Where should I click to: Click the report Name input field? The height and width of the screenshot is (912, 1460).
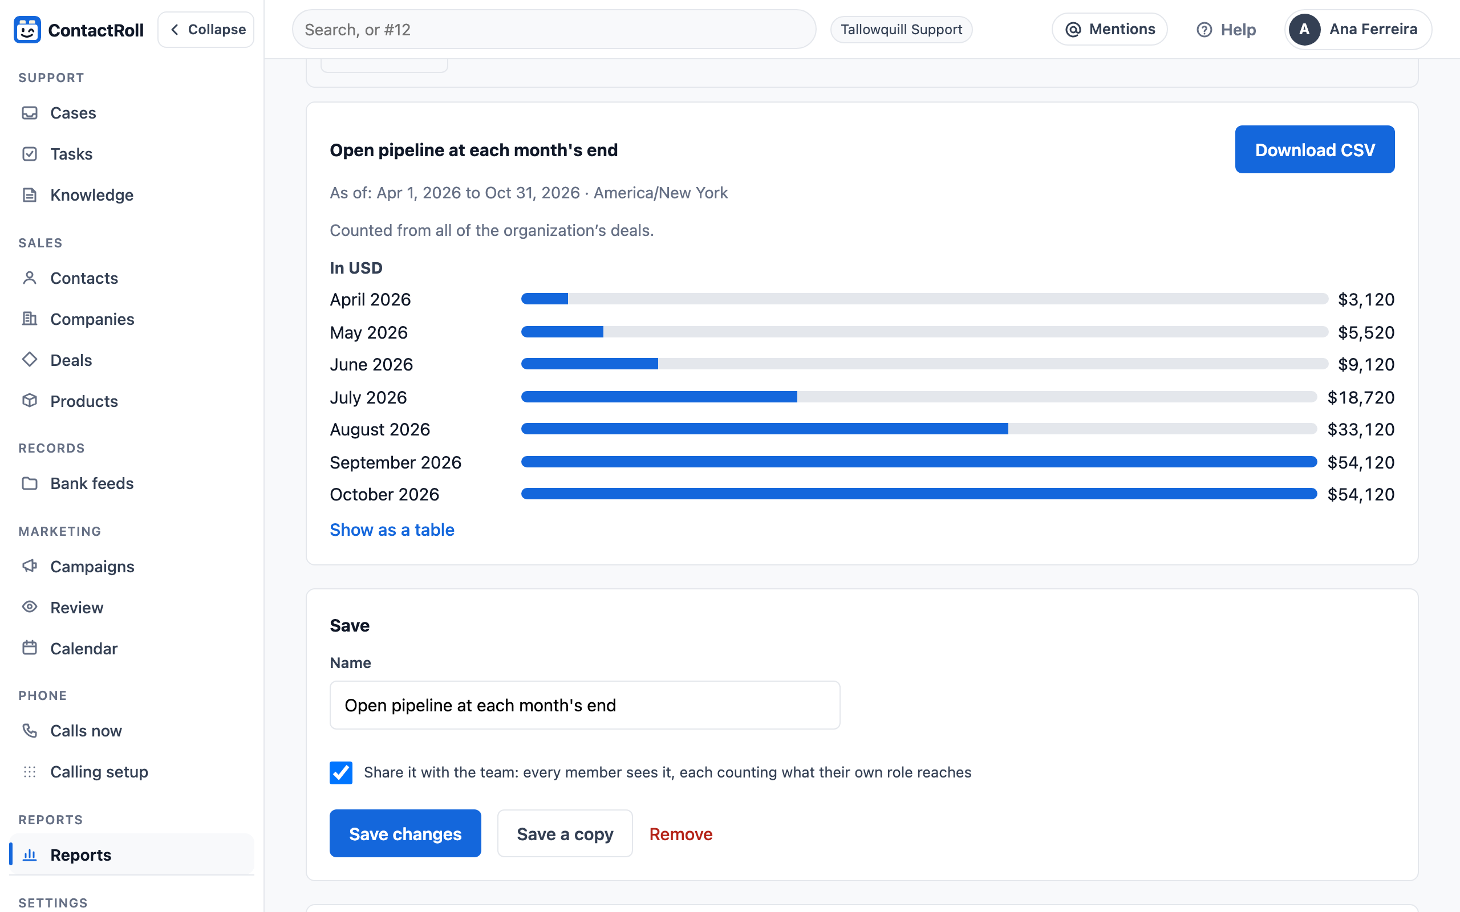click(585, 705)
